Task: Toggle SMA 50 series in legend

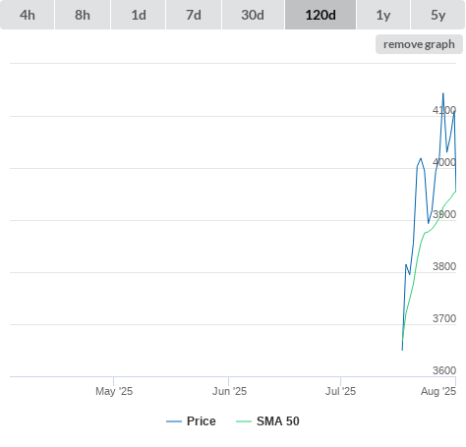Action: [278, 421]
